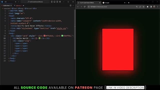Go back in the browser
Viewport: 160px width, 90px height.
tap(78, 7)
